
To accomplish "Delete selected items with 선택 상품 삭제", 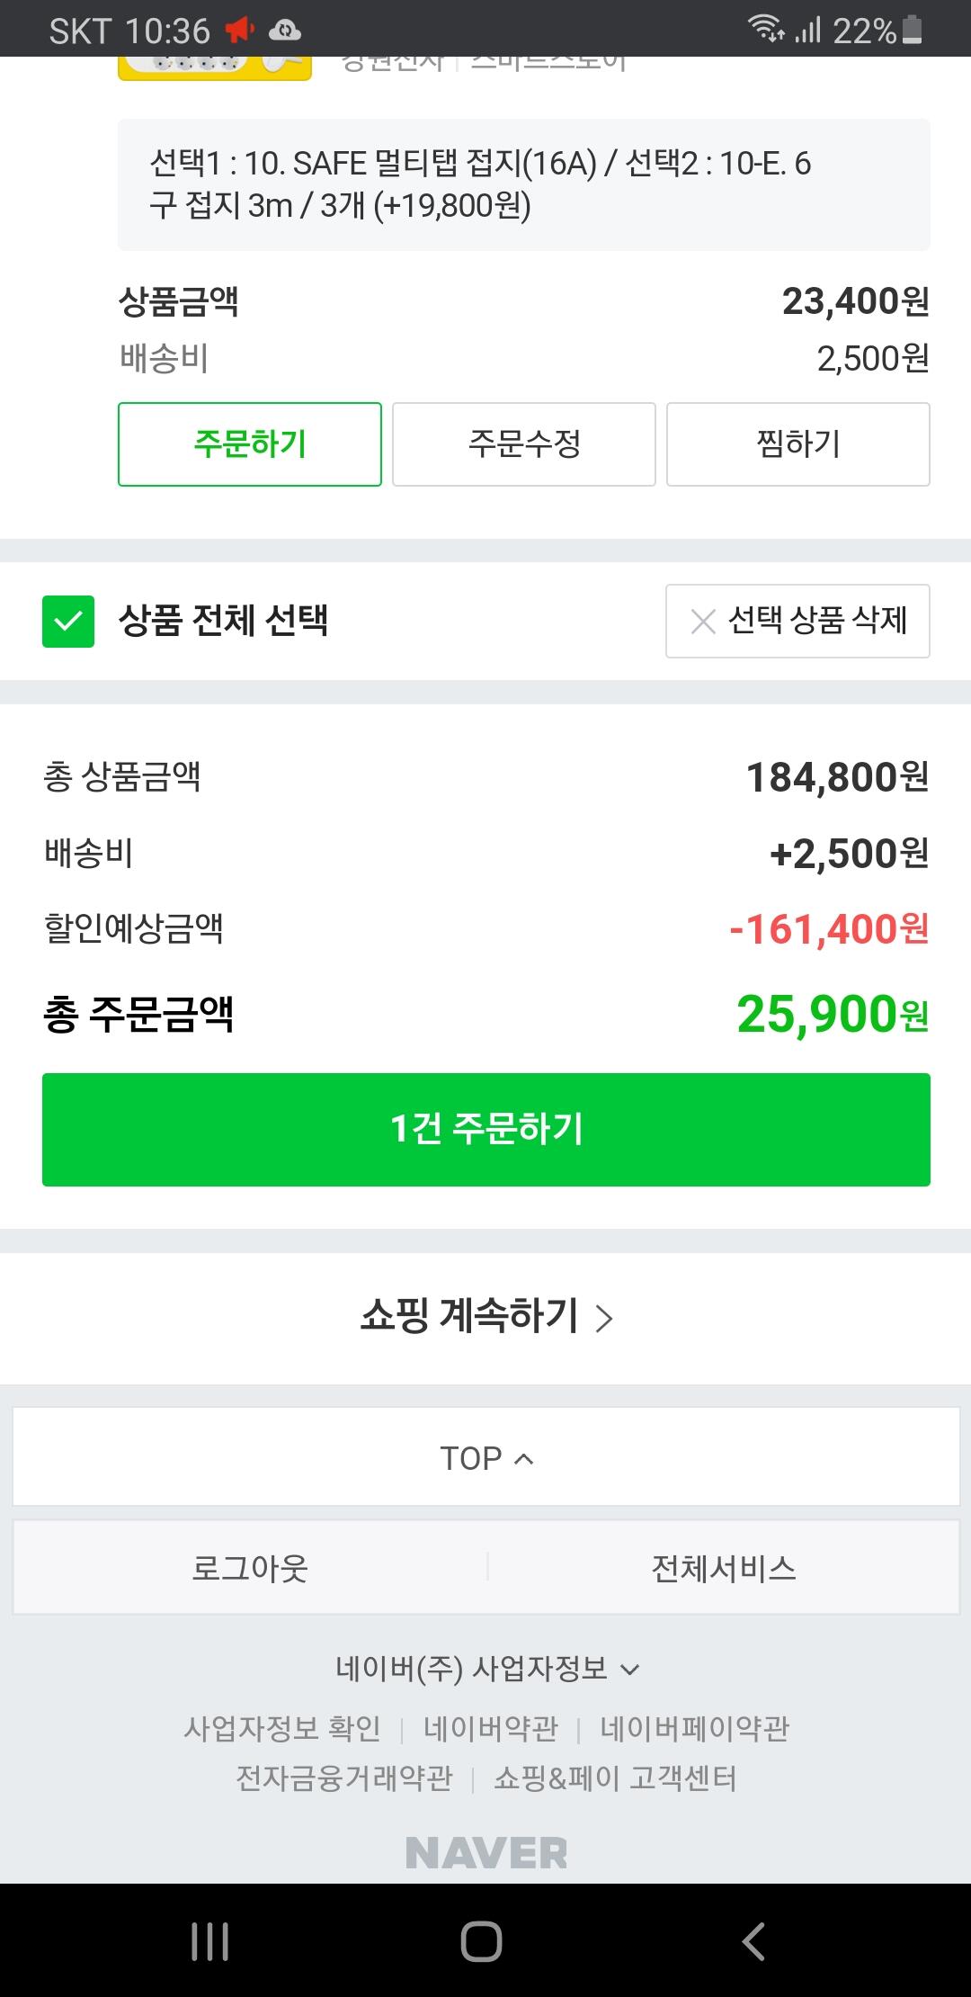I will (797, 621).
